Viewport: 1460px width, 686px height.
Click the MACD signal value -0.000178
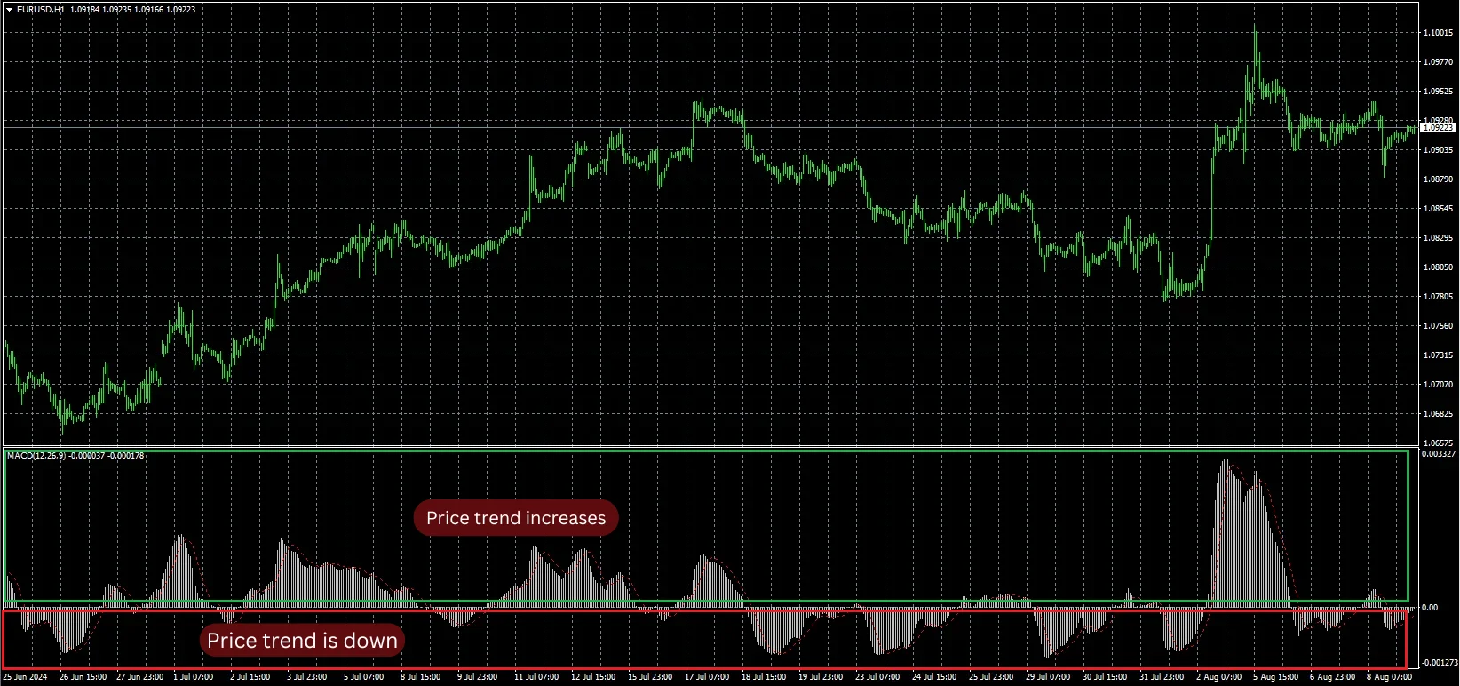pyautogui.click(x=126, y=456)
